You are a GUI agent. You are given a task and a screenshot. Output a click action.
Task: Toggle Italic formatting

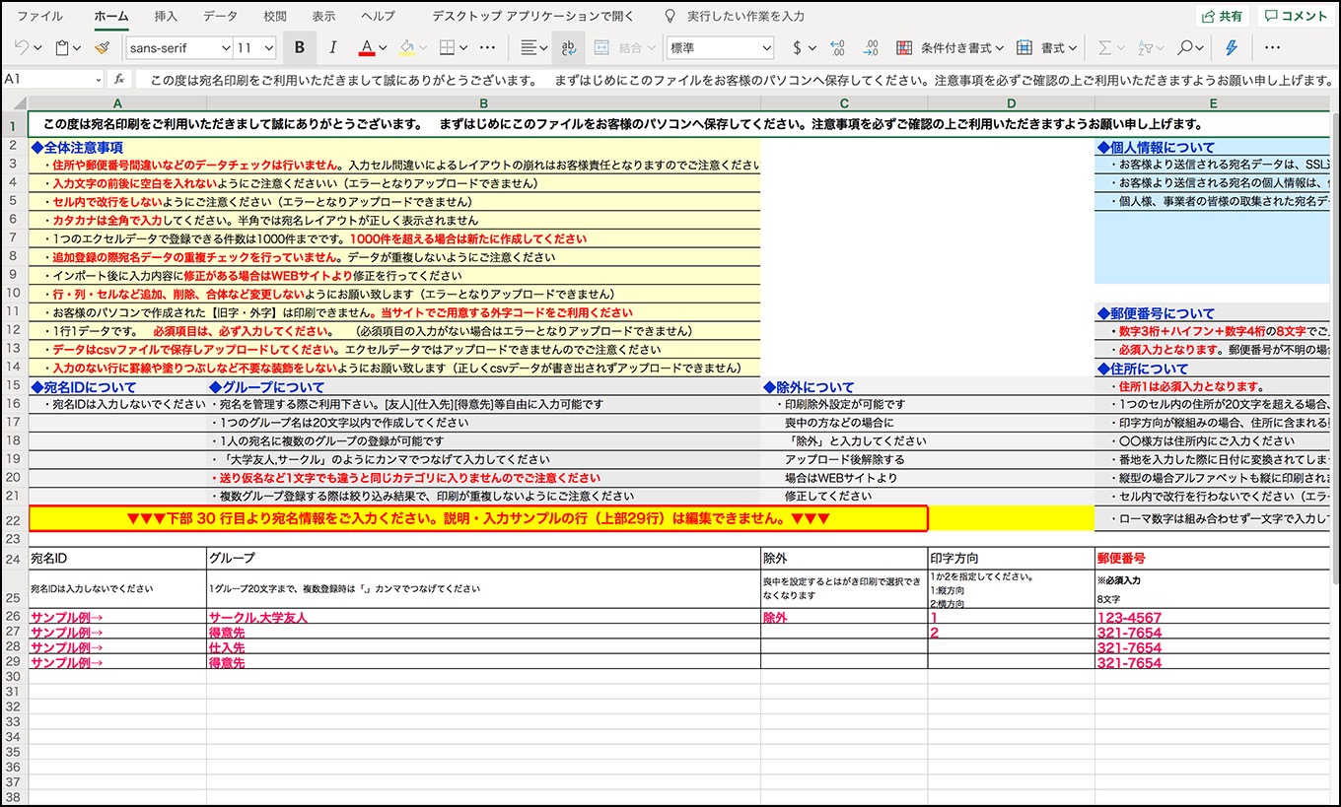332,47
